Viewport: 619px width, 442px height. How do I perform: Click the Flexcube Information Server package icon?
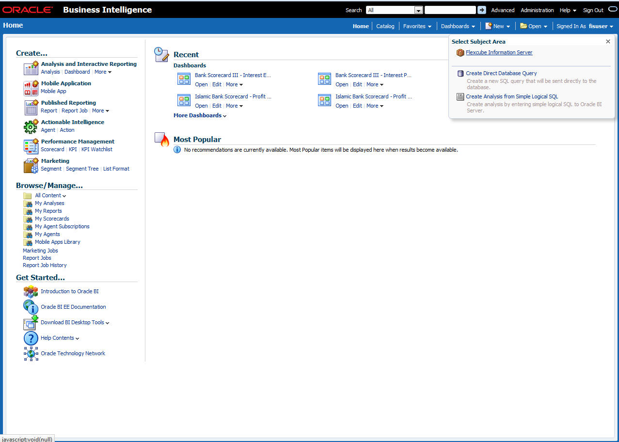460,52
